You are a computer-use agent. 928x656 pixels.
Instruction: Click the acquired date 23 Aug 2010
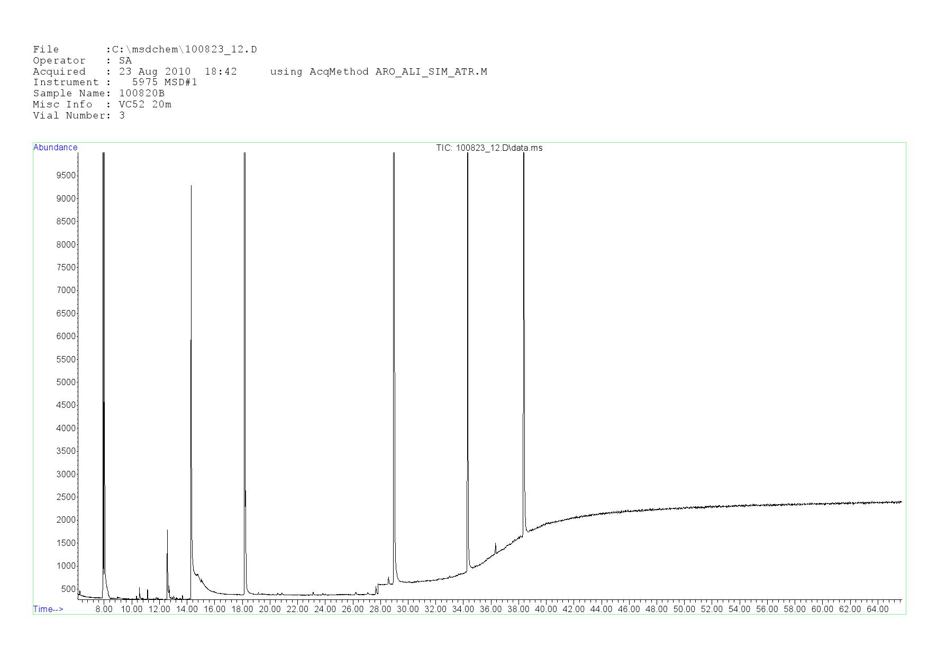click(x=154, y=71)
